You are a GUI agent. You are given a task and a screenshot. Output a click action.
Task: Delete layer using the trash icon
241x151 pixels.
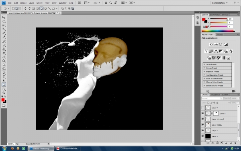pos(235,143)
